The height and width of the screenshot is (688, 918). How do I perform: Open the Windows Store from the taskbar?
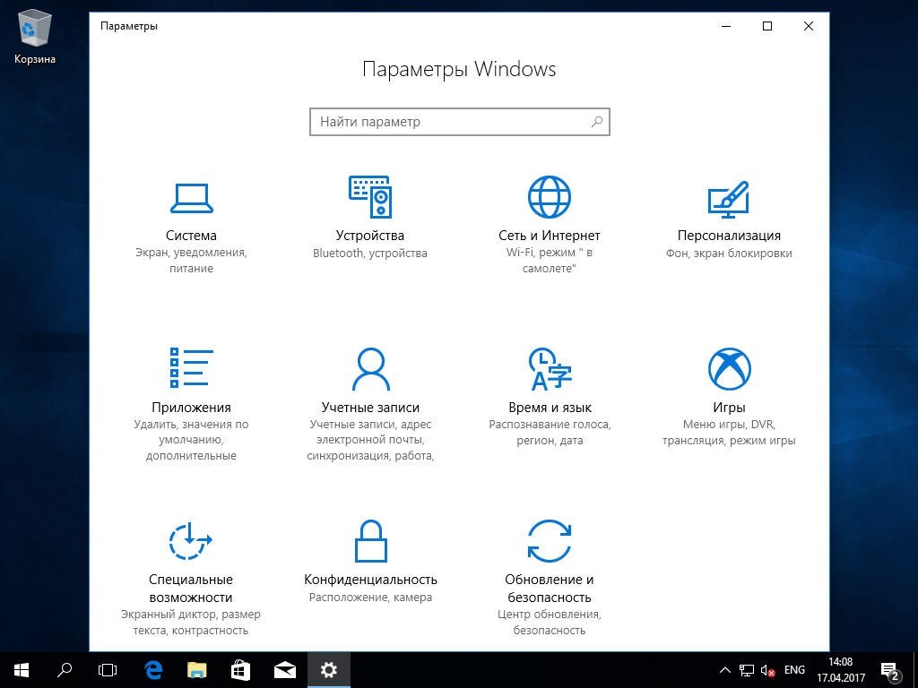click(240, 669)
